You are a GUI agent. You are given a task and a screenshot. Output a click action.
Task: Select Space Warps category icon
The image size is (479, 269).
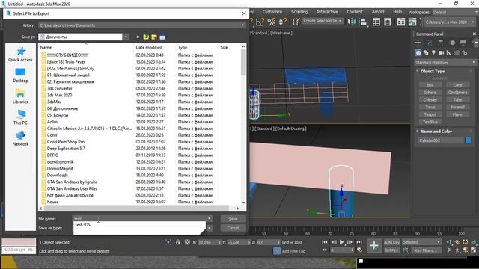(x=457, y=53)
